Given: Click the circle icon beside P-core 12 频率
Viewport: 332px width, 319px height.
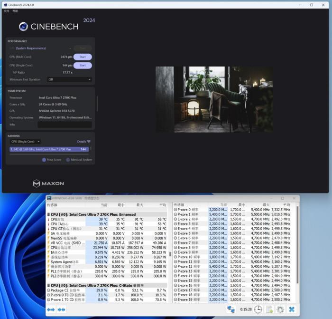Looking at the screenshot, I should coord(175,266).
